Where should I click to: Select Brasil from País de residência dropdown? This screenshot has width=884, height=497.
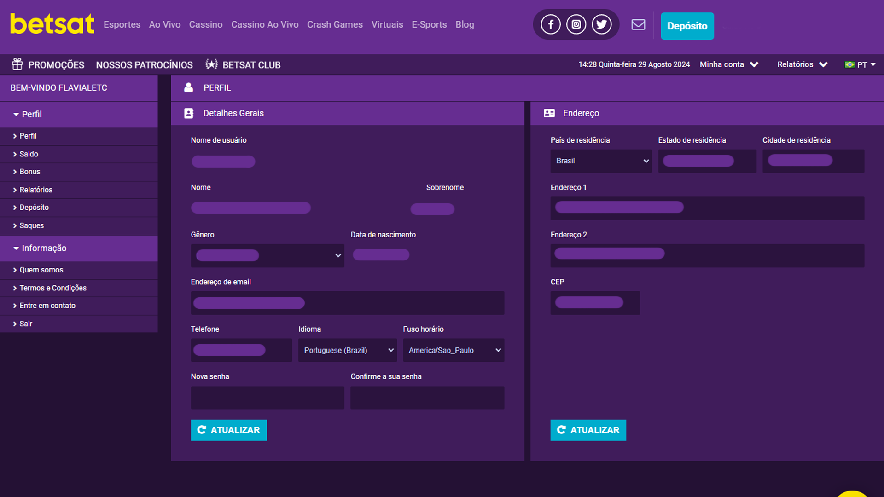tap(600, 160)
